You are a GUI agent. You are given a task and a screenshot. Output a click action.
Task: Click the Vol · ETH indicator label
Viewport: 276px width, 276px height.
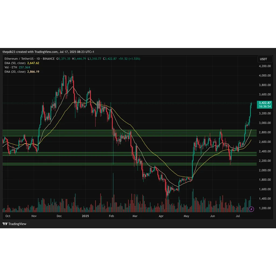click(x=11, y=67)
